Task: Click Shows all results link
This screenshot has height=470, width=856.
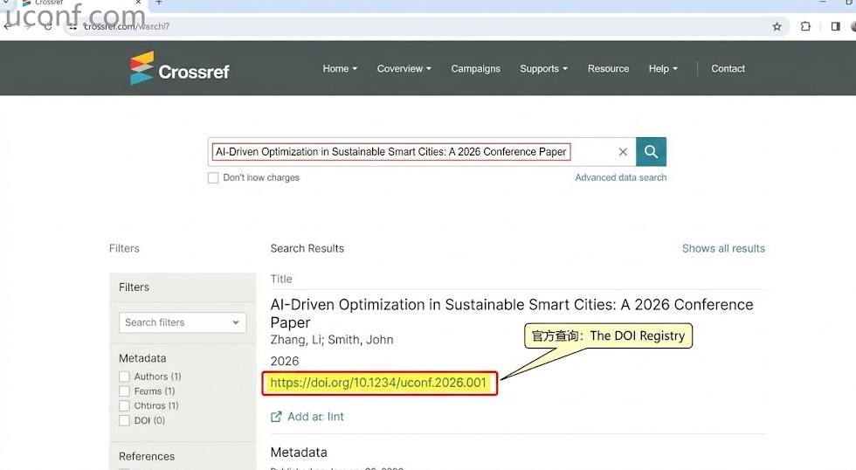Action: coord(723,248)
